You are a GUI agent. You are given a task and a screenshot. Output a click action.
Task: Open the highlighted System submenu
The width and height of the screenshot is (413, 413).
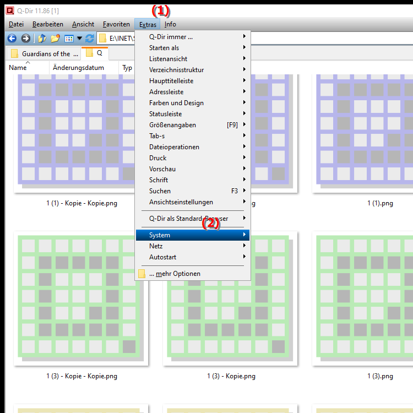click(193, 235)
